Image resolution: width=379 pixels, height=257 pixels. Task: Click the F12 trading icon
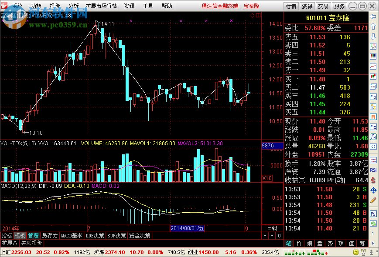point(373,127)
